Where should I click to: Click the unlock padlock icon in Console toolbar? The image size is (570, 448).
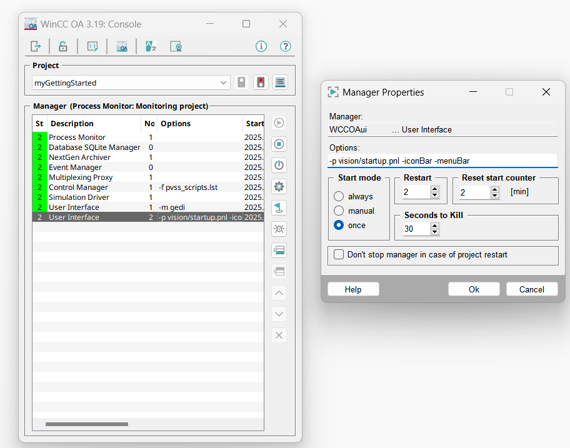(x=63, y=46)
